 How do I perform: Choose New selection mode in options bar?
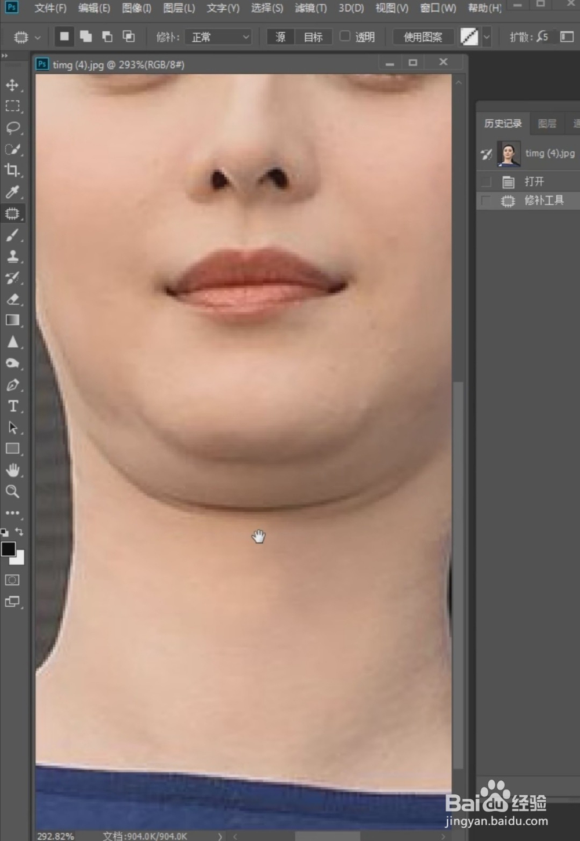[x=64, y=37]
